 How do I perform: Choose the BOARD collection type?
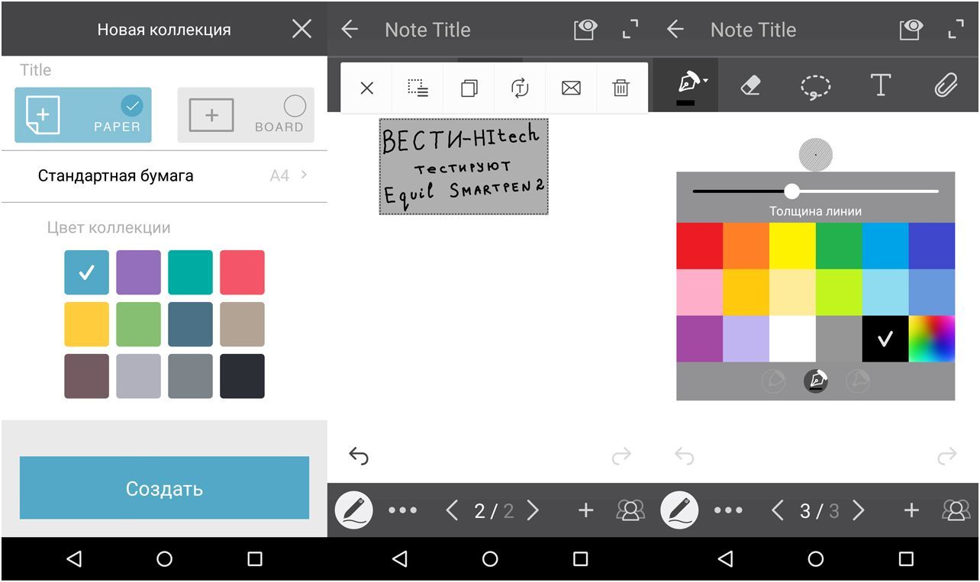(246, 115)
